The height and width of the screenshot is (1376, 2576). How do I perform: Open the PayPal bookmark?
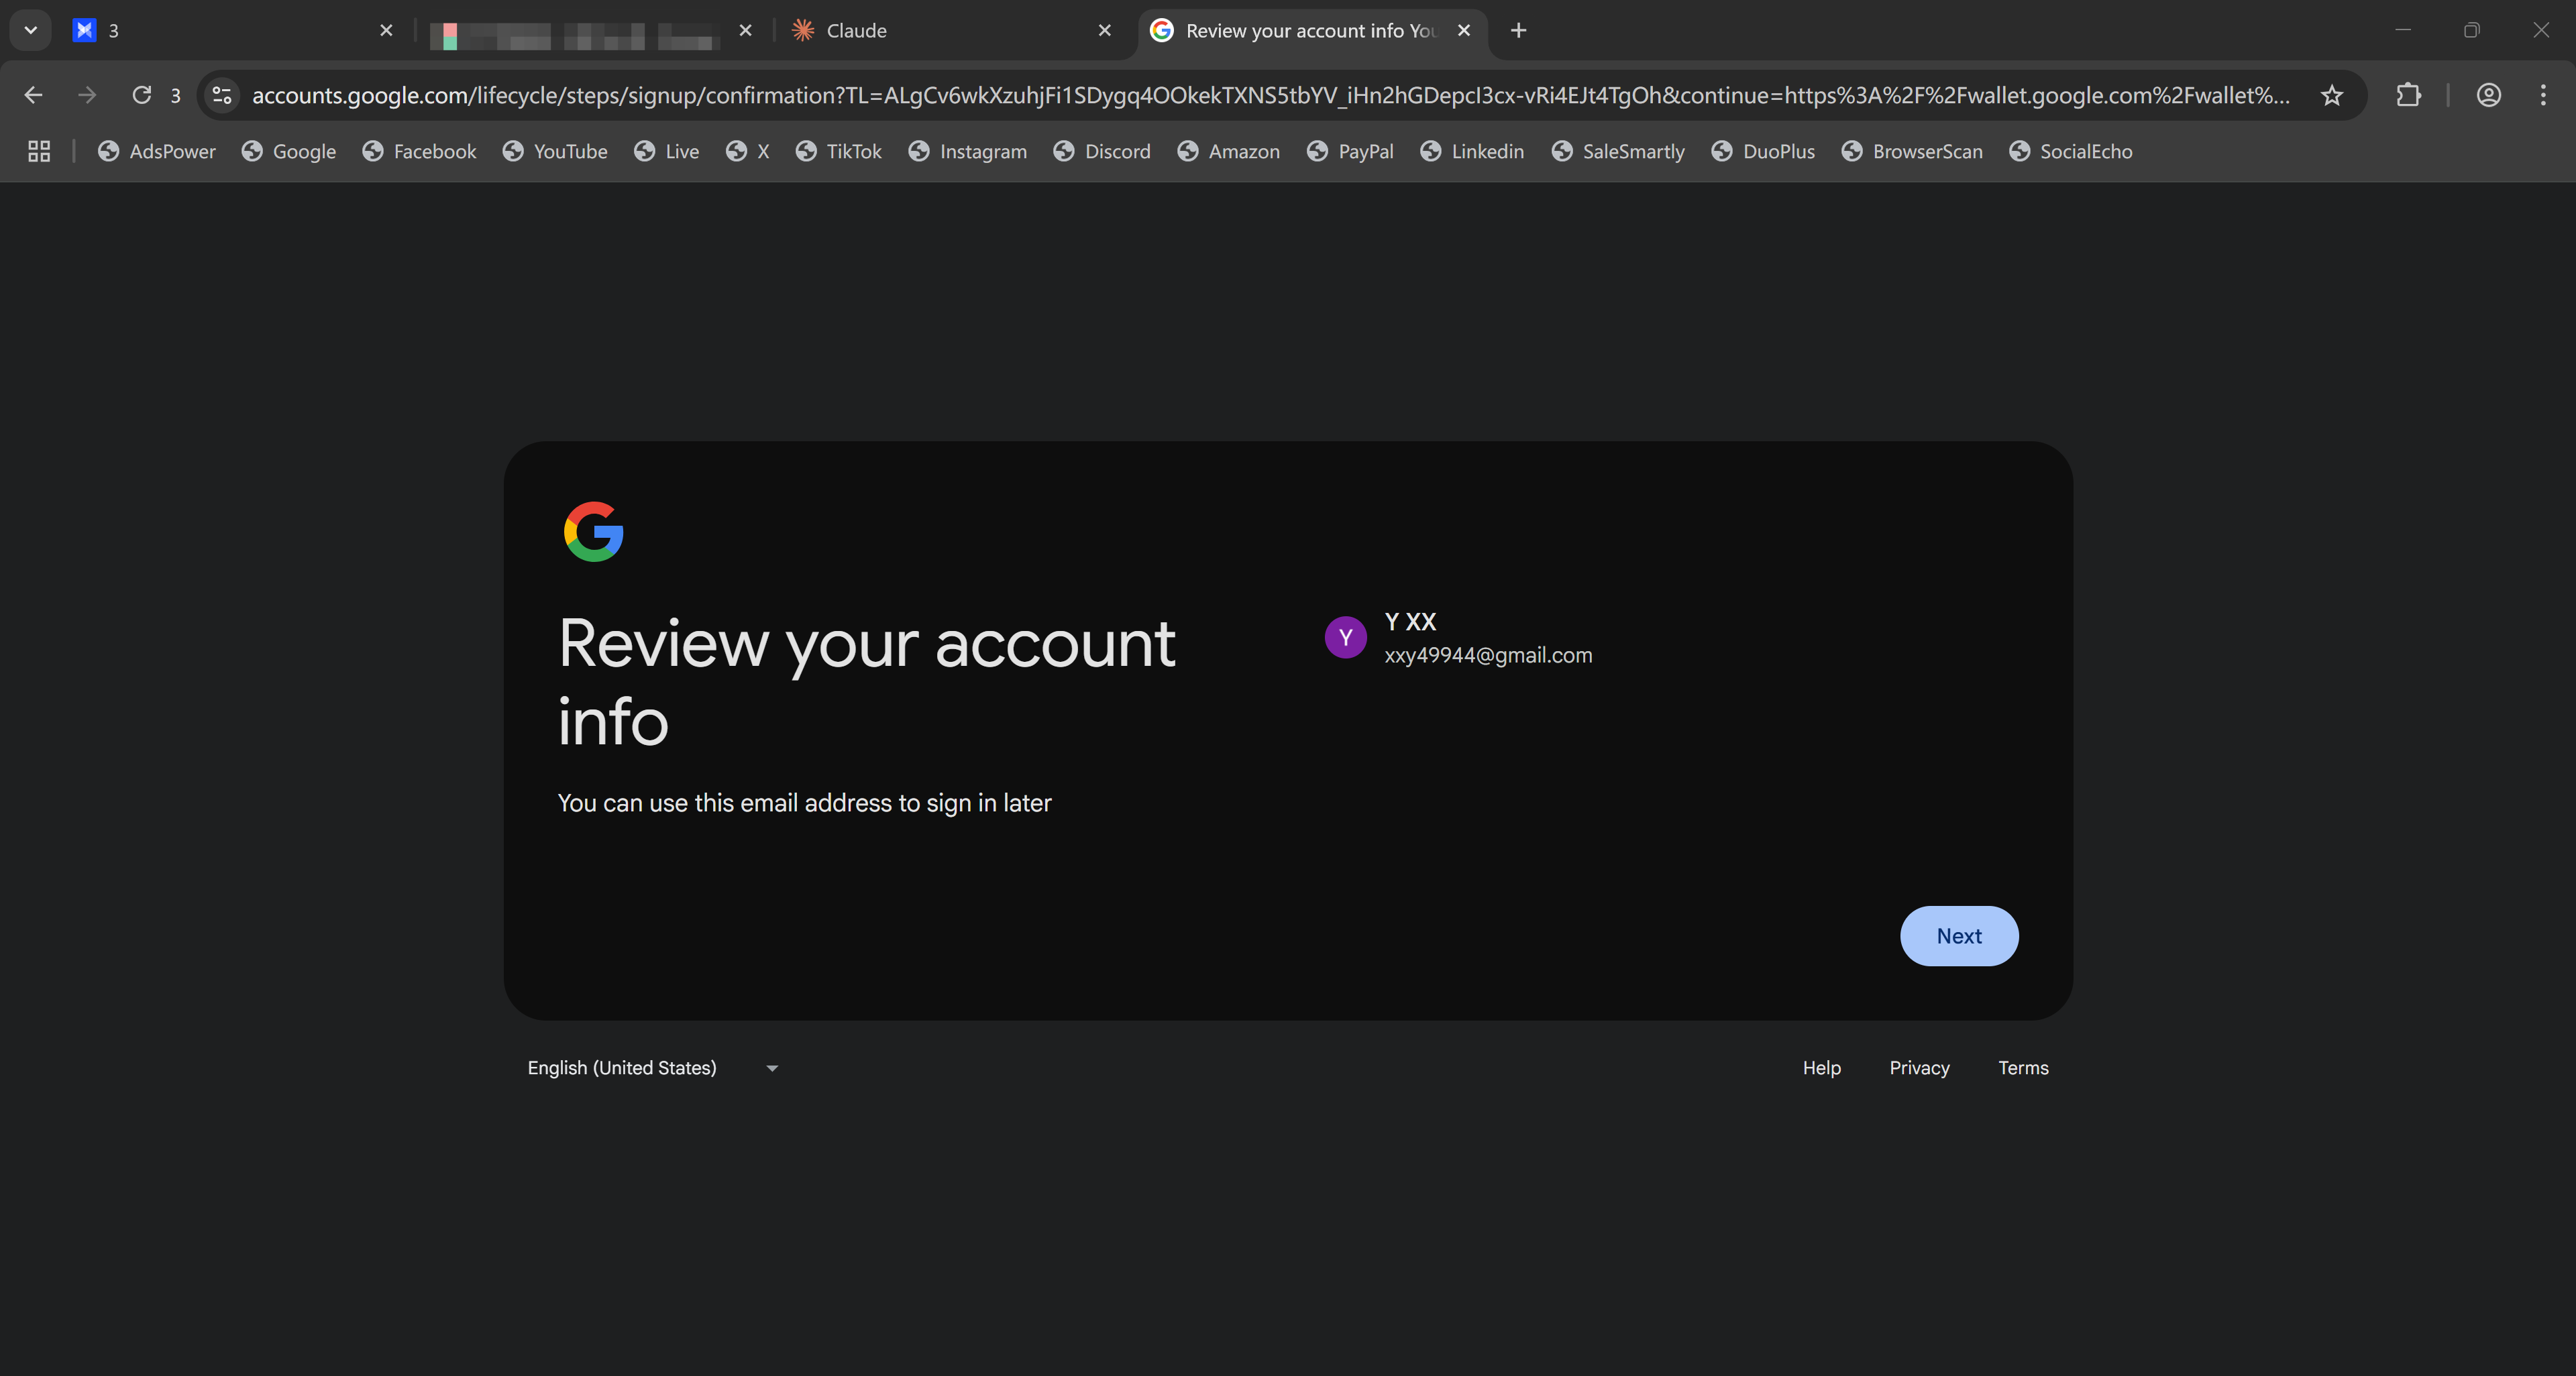click(1350, 151)
